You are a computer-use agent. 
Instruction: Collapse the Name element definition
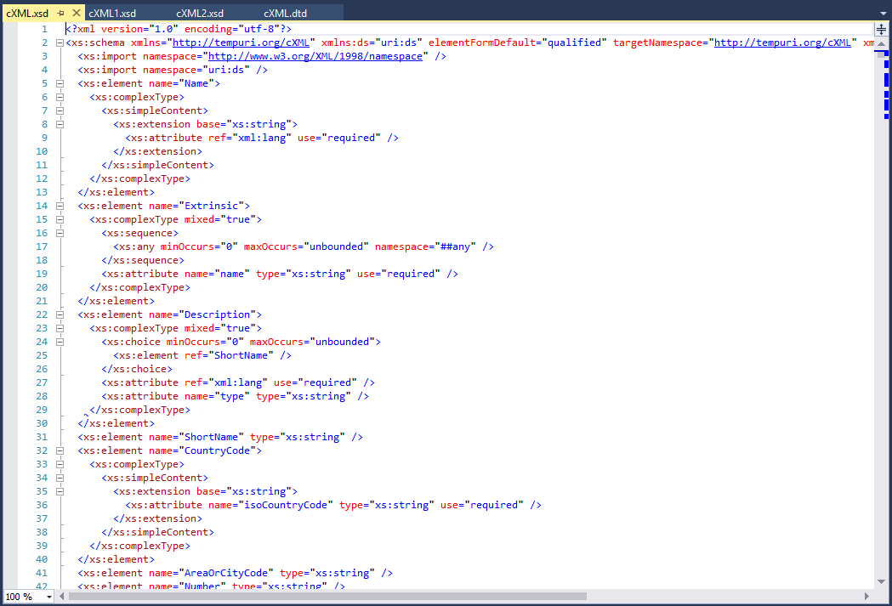(59, 82)
